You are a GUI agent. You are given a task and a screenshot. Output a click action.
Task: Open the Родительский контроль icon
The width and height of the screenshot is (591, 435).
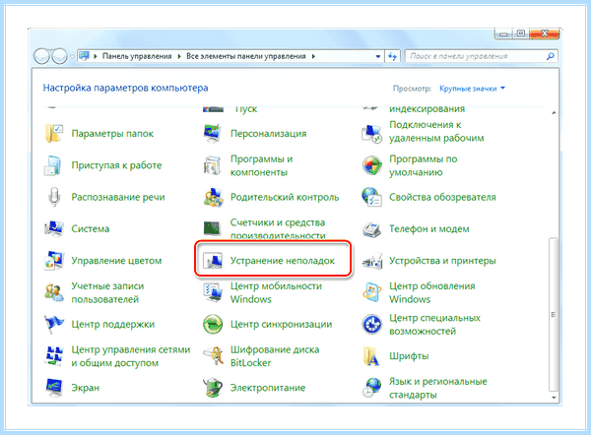(x=214, y=197)
